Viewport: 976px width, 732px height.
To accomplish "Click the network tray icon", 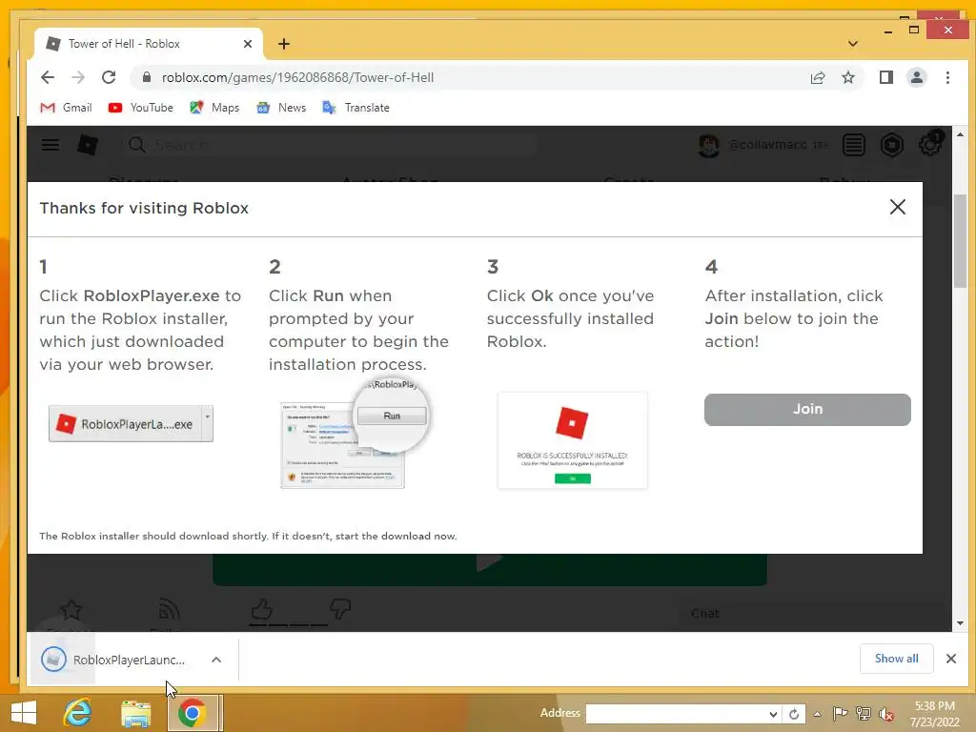I will [864, 713].
